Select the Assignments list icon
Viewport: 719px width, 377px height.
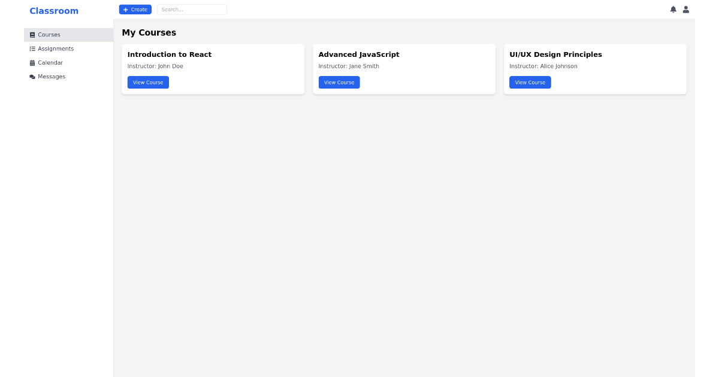point(32,48)
